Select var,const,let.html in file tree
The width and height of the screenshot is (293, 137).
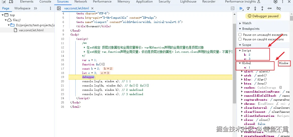pos(31,30)
